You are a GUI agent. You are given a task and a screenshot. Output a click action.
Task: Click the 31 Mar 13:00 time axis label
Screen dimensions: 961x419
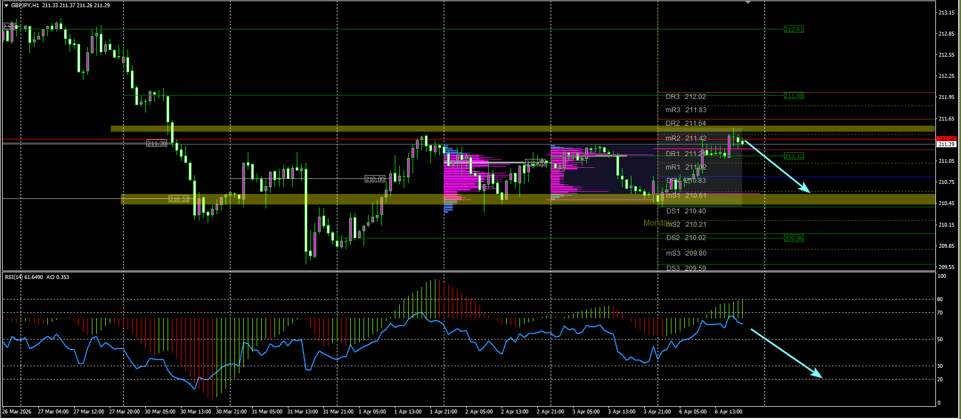303,412
